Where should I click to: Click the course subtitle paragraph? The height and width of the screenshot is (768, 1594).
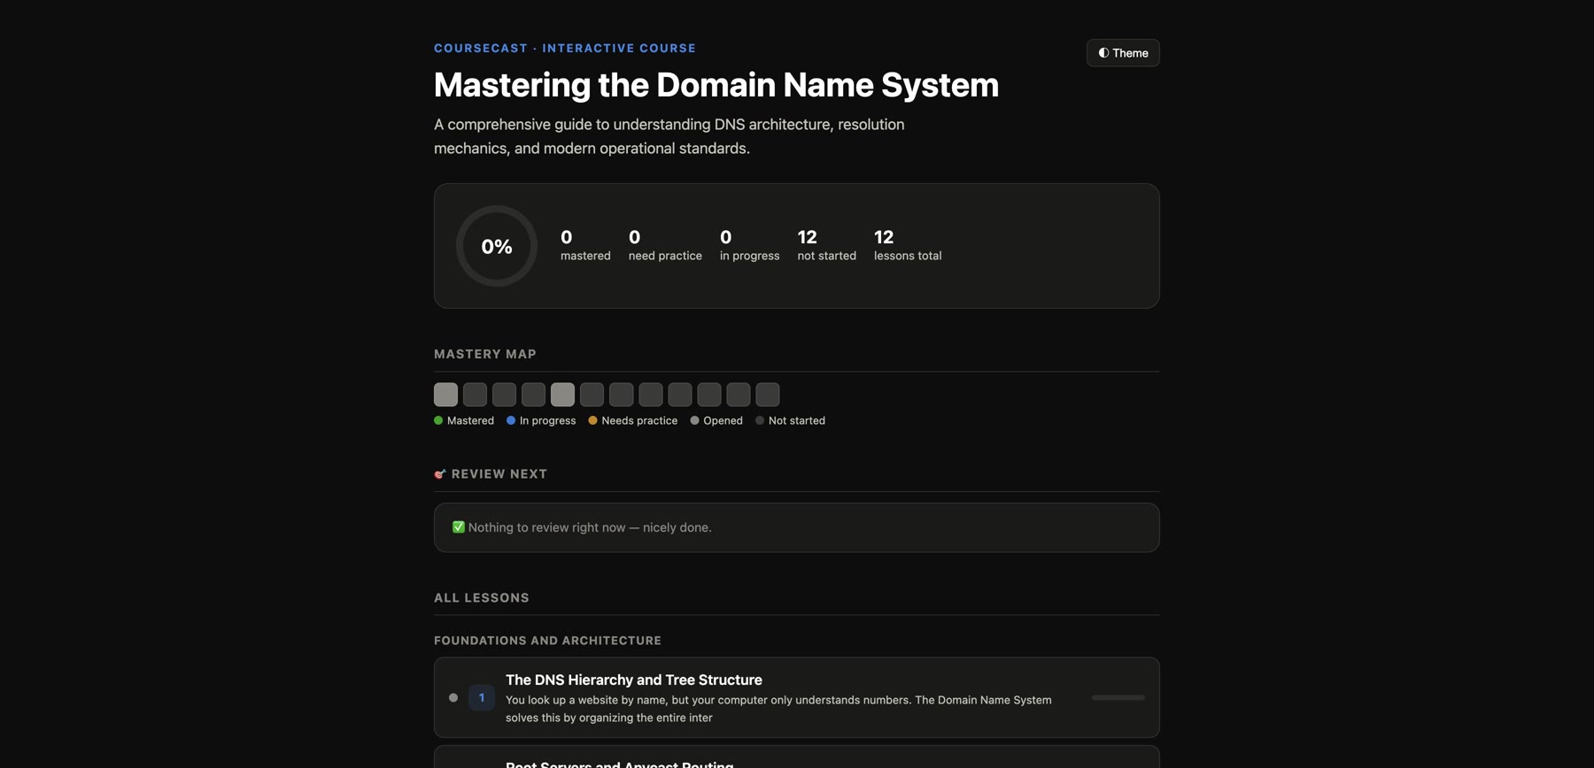[669, 136]
